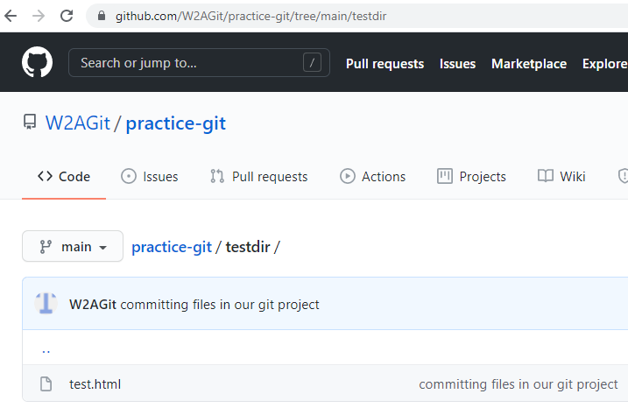The width and height of the screenshot is (628, 408).
Task: Open the Projects tab
Action: [471, 177]
